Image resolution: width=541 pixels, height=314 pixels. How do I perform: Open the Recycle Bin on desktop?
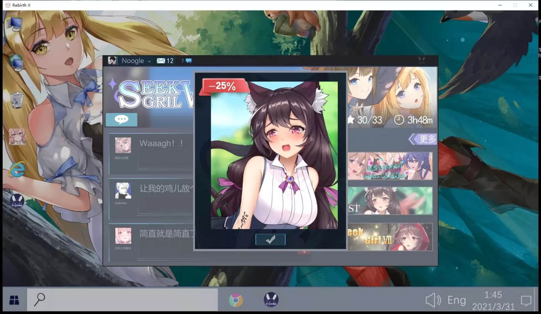point(17,100)
